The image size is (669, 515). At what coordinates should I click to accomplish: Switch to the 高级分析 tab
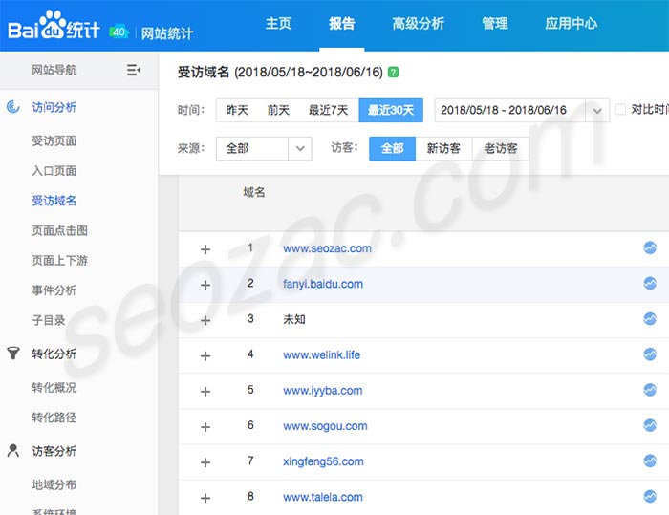(418, 24)
